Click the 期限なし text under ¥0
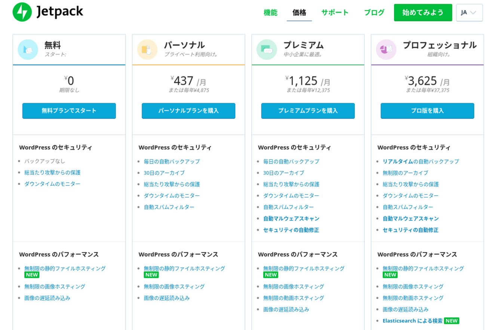The height and width of the screenshot is (330, 486). click(69, 90)
